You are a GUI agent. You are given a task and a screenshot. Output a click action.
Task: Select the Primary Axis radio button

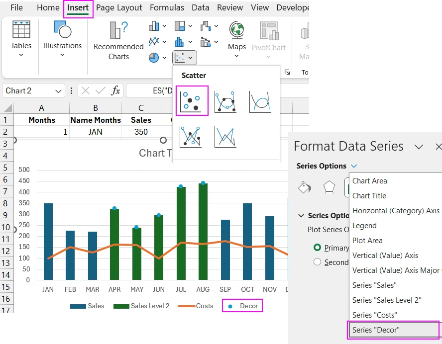317,248
